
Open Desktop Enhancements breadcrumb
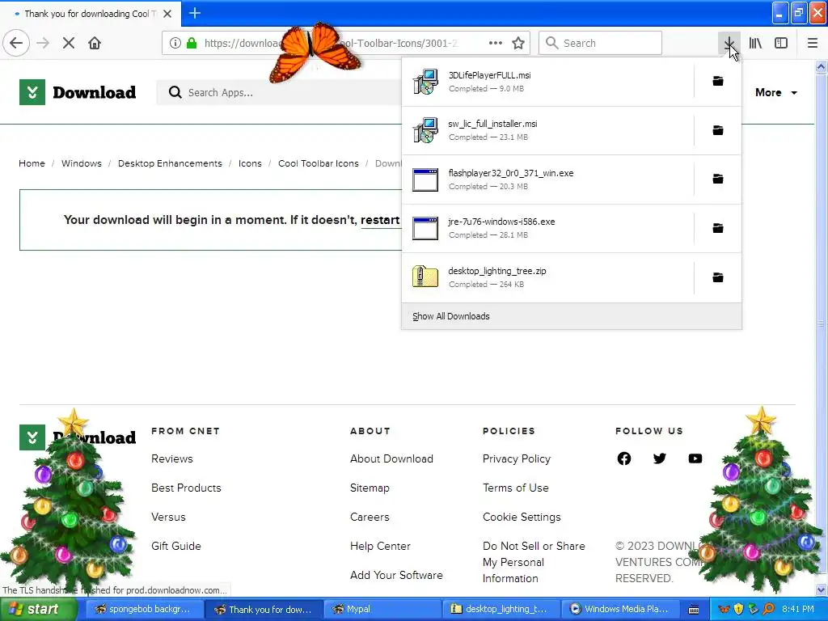[x=170, y=163]
